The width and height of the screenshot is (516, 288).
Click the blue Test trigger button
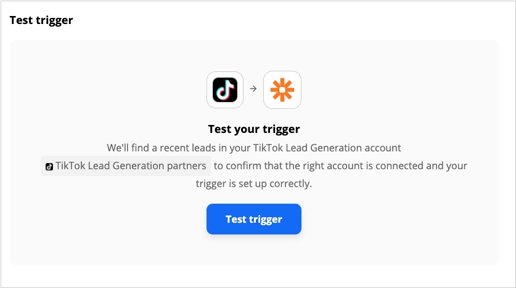pyautogui.click(x=254, y=219)
